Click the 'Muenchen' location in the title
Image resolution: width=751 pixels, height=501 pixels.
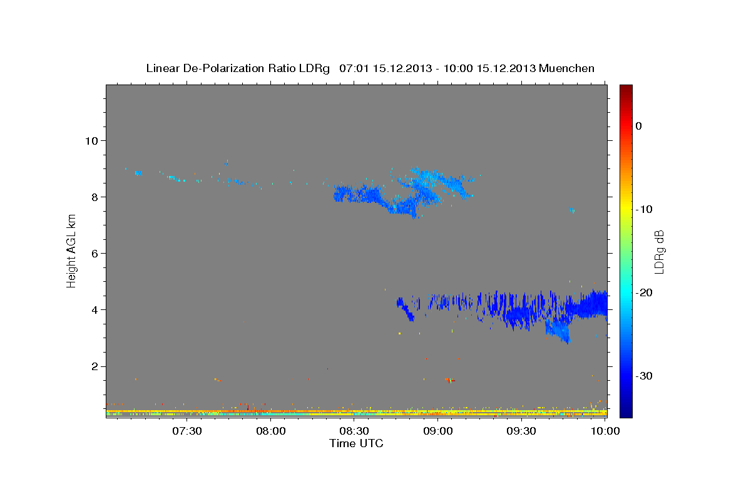pyautogui.click(x=567, y=68)
